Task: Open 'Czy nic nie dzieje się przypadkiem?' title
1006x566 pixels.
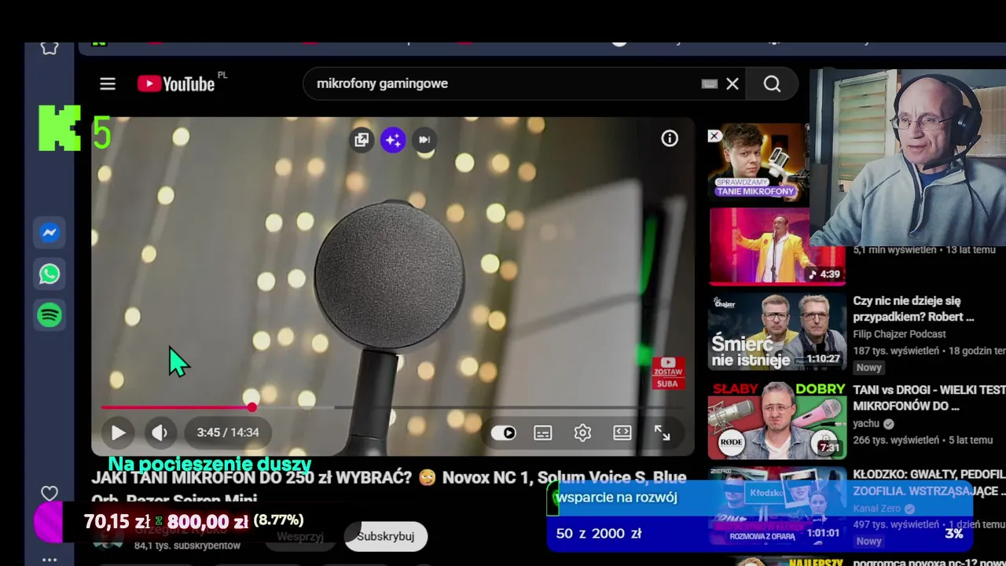Action: 913,309
